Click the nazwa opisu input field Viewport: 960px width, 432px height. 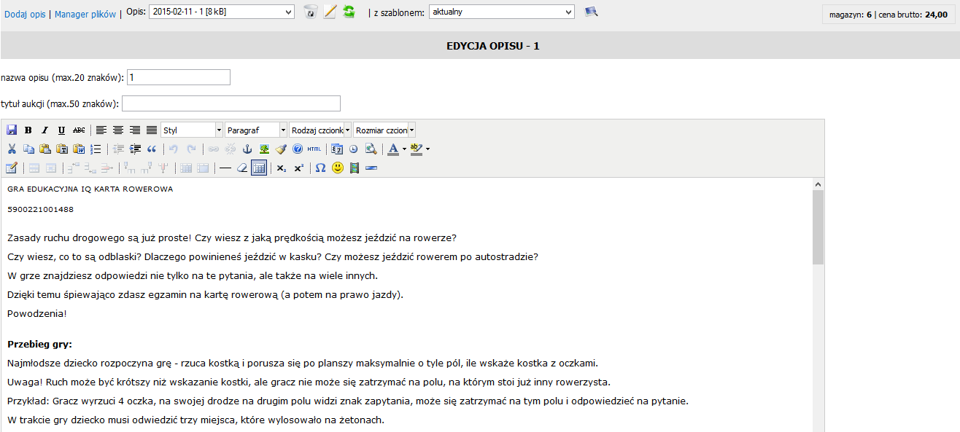click(179, 77)
